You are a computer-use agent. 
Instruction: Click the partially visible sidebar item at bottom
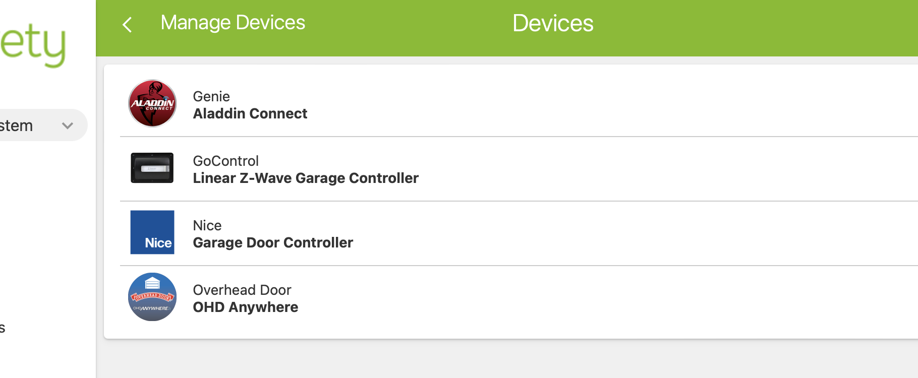tap(3, 328)
